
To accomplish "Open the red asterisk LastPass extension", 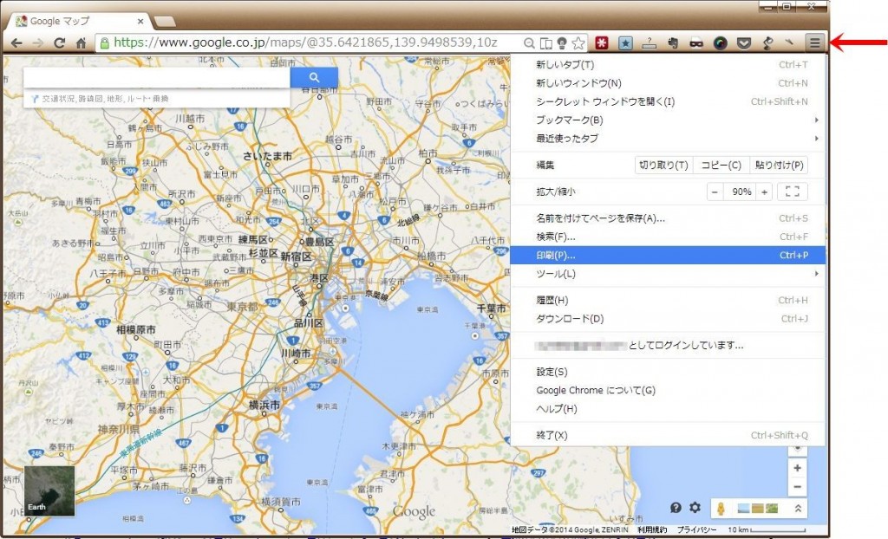I will pyautogui.click(x=602, y=43).
